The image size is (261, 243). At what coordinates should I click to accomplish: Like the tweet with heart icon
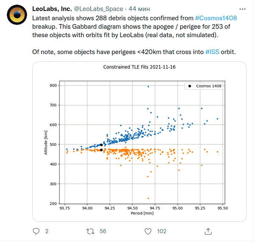148,231
